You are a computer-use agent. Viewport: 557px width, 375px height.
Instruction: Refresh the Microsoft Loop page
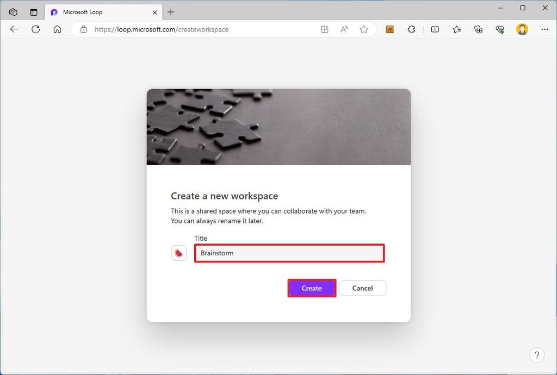pos(35,29)
